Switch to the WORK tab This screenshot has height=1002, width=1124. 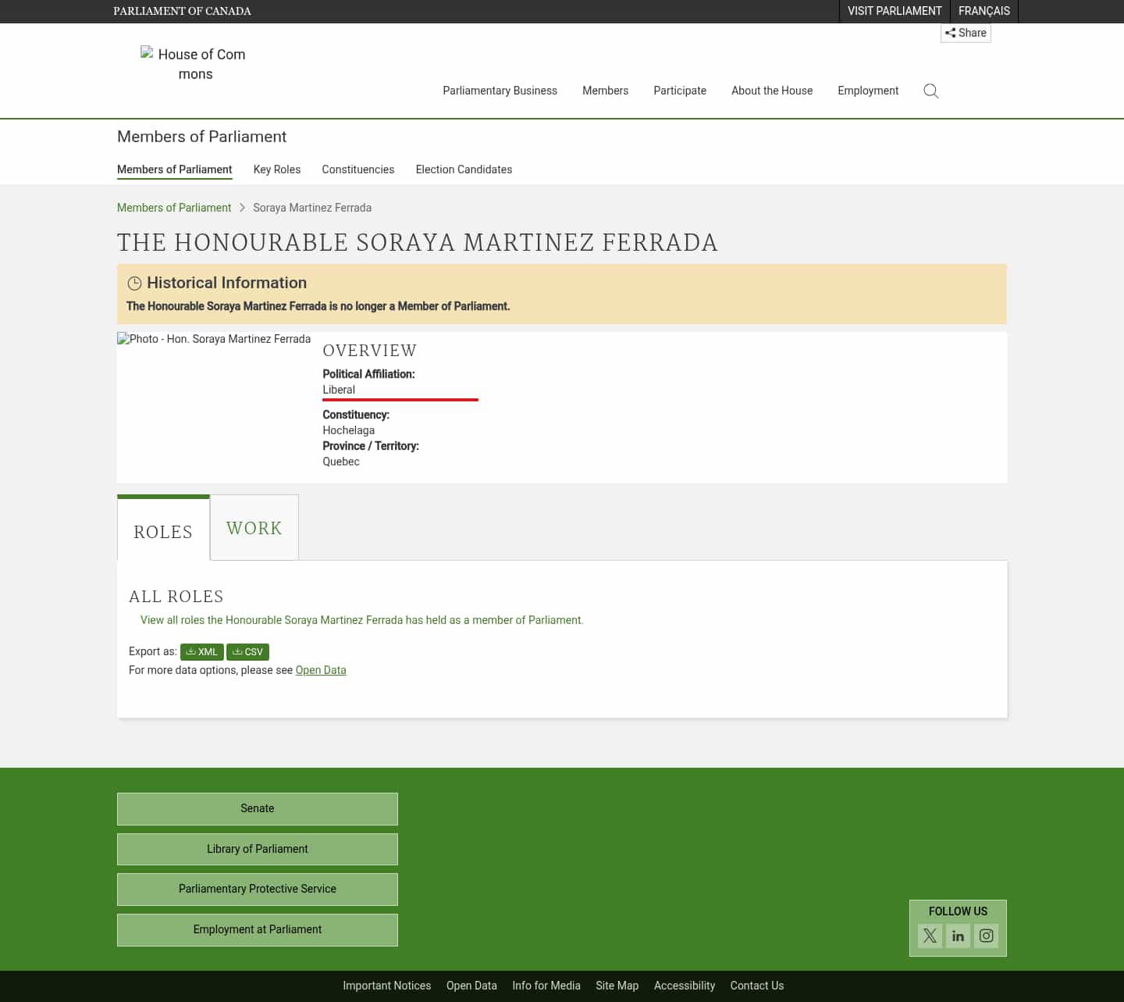click(x=254, y=528)
